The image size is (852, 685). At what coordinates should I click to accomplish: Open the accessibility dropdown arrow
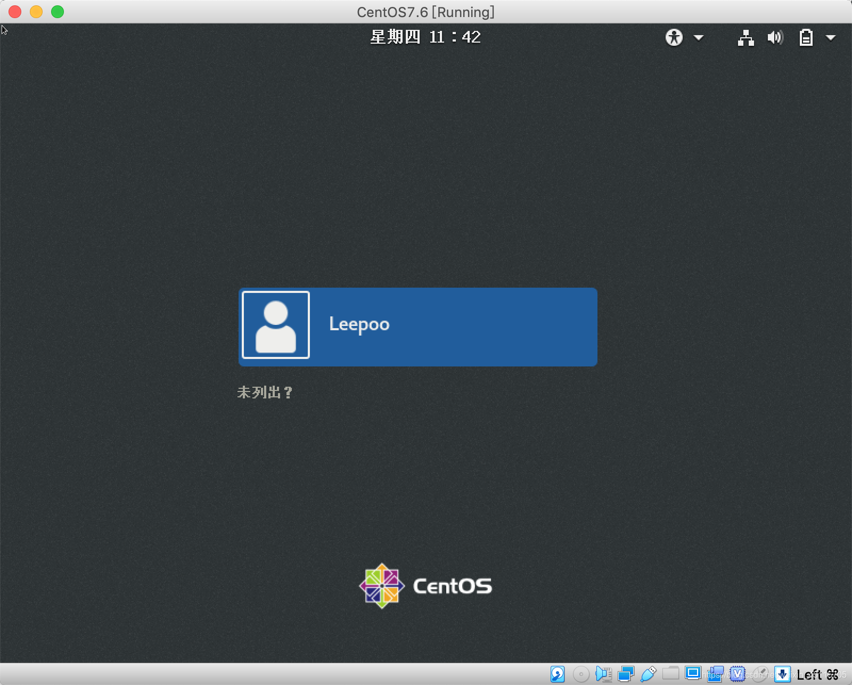point(698,37)
